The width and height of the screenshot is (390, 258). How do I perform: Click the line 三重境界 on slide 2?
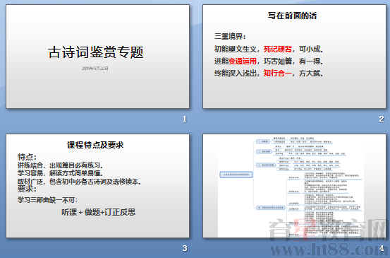coord(230,36)
